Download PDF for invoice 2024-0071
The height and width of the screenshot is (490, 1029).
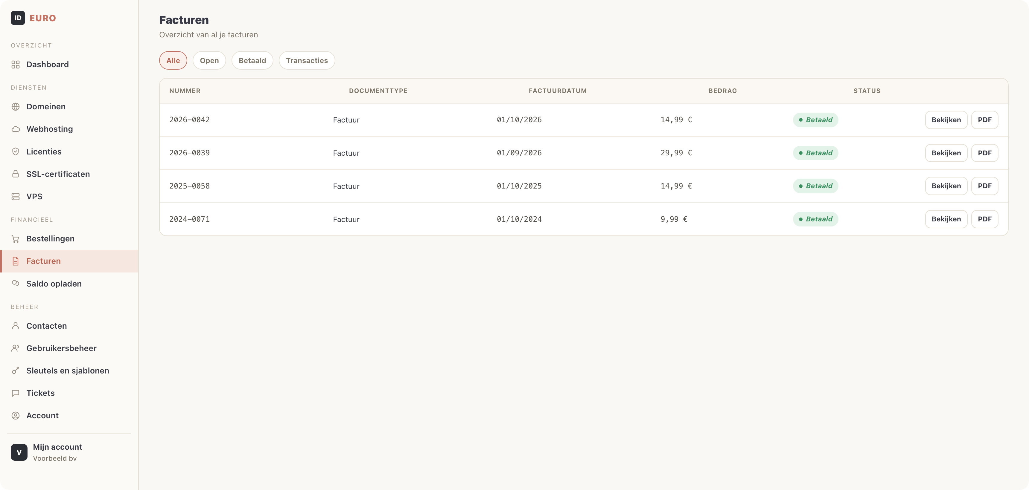985,219
